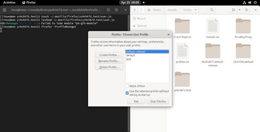Select the default profile in list

click(x=147, y=55)
